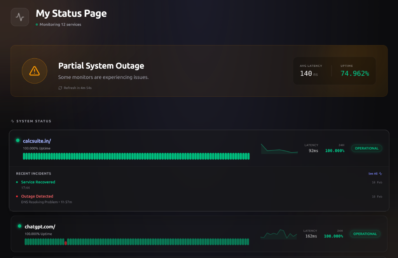This screenshot has height=258, width=398.
Task: Open the chatgpt.com/ monitor link
Action: tap(40, 227)
